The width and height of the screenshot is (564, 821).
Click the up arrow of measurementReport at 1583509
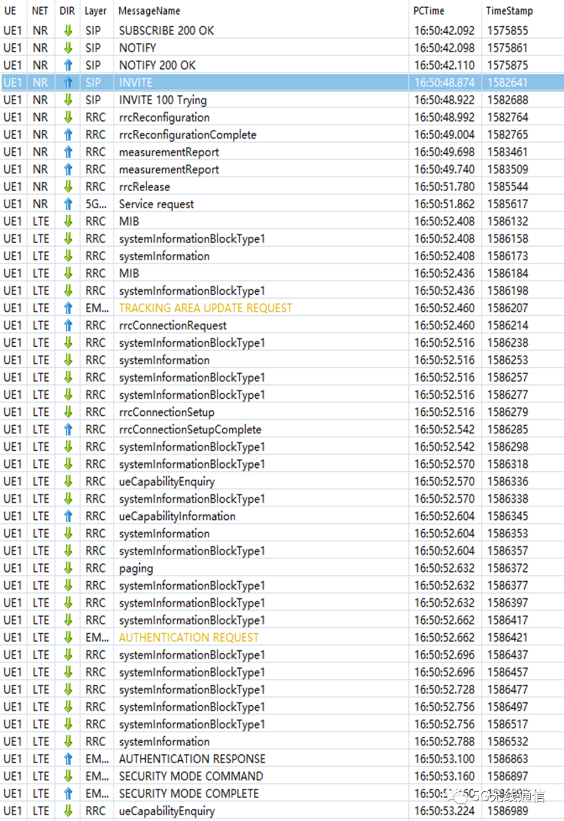pos(68,169)
